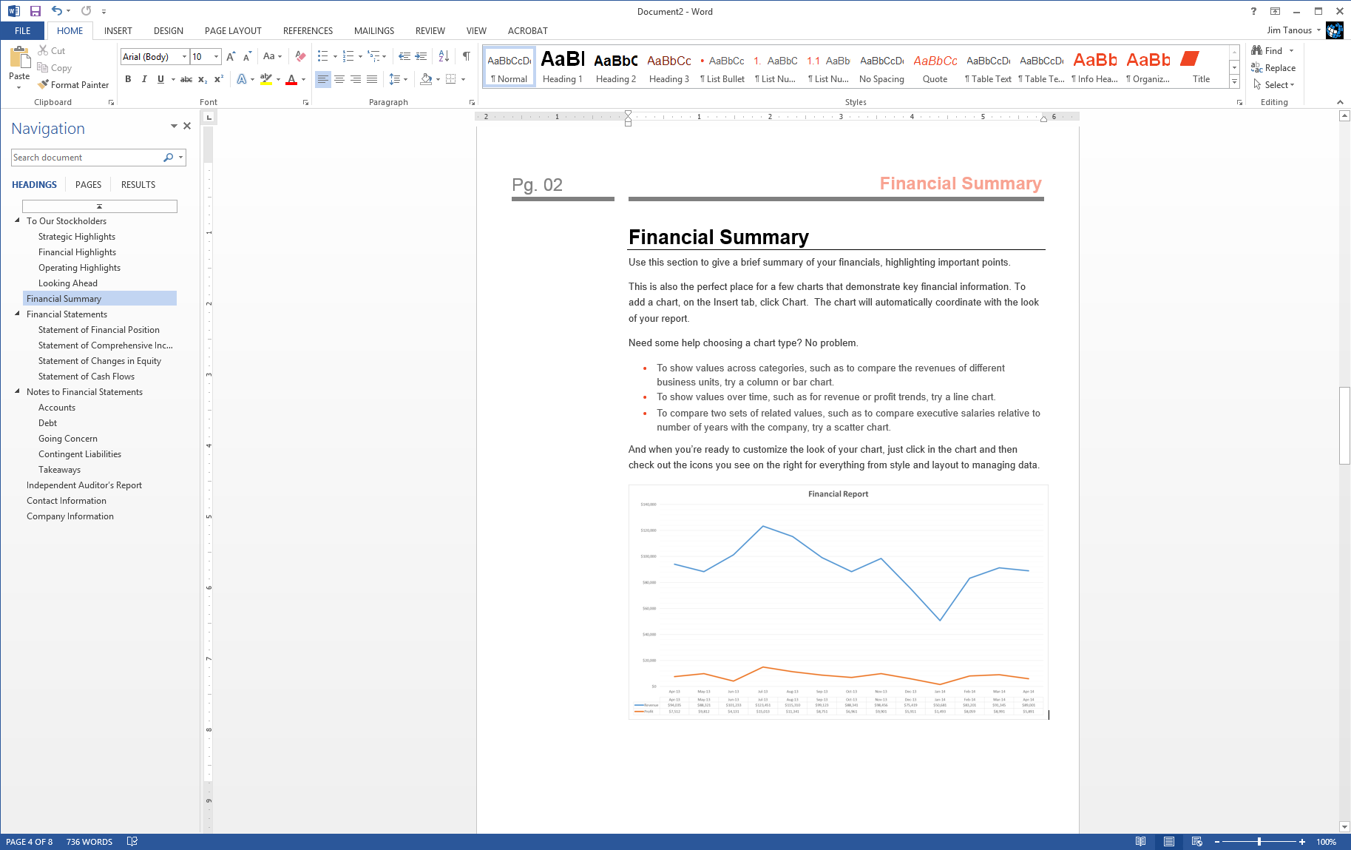1351x850 pixels.
Task: Toggle Bold formatting
Action: (x=128, y=79)
